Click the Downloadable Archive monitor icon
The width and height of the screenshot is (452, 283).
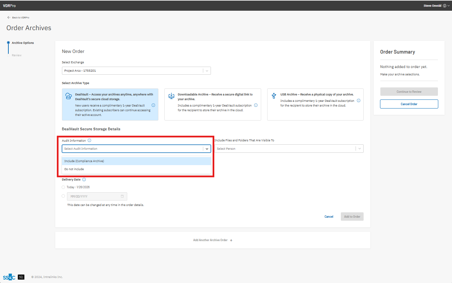pos(171,96)
